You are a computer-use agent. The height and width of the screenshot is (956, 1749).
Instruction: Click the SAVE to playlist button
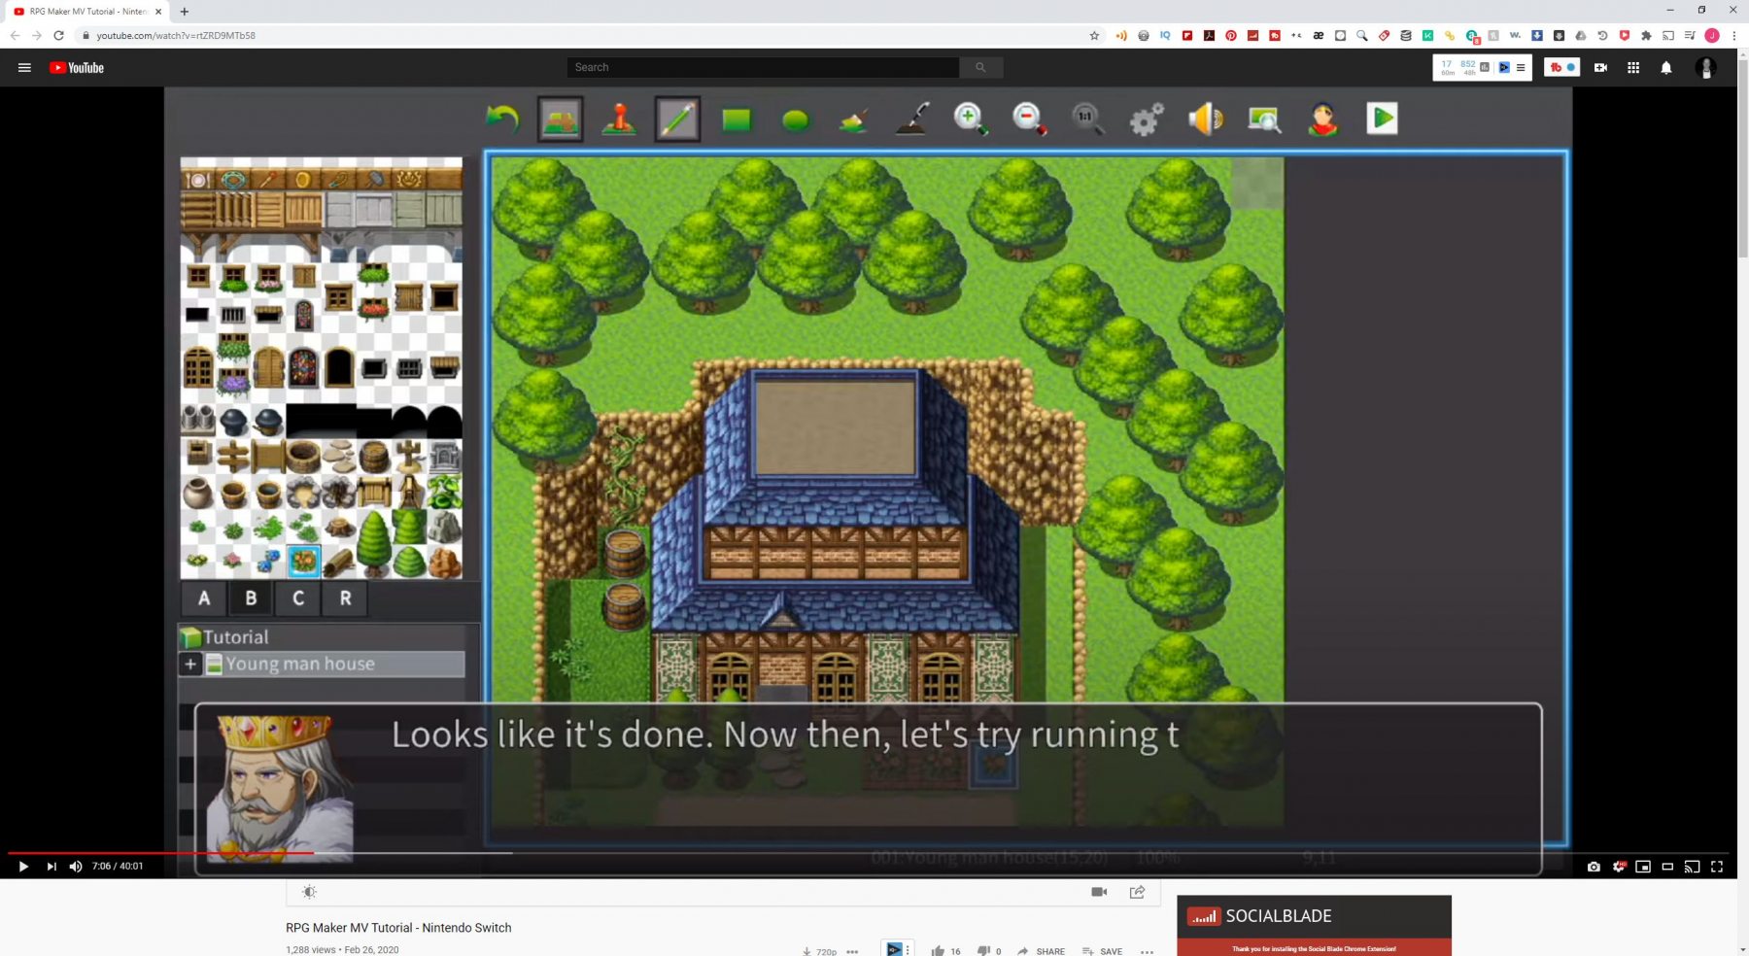coord(1102,951)
